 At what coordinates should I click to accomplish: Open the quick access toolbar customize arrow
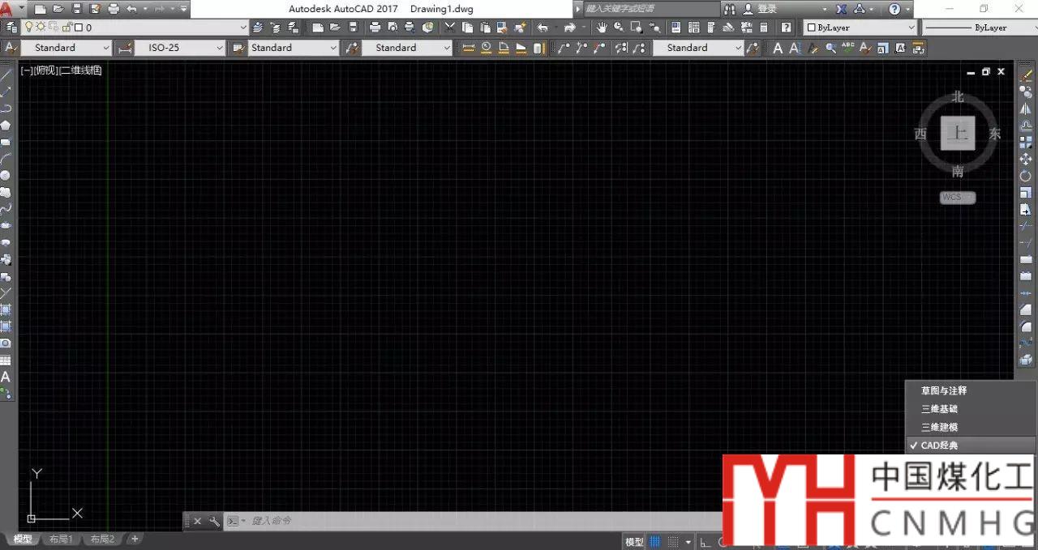click(183, 9)
